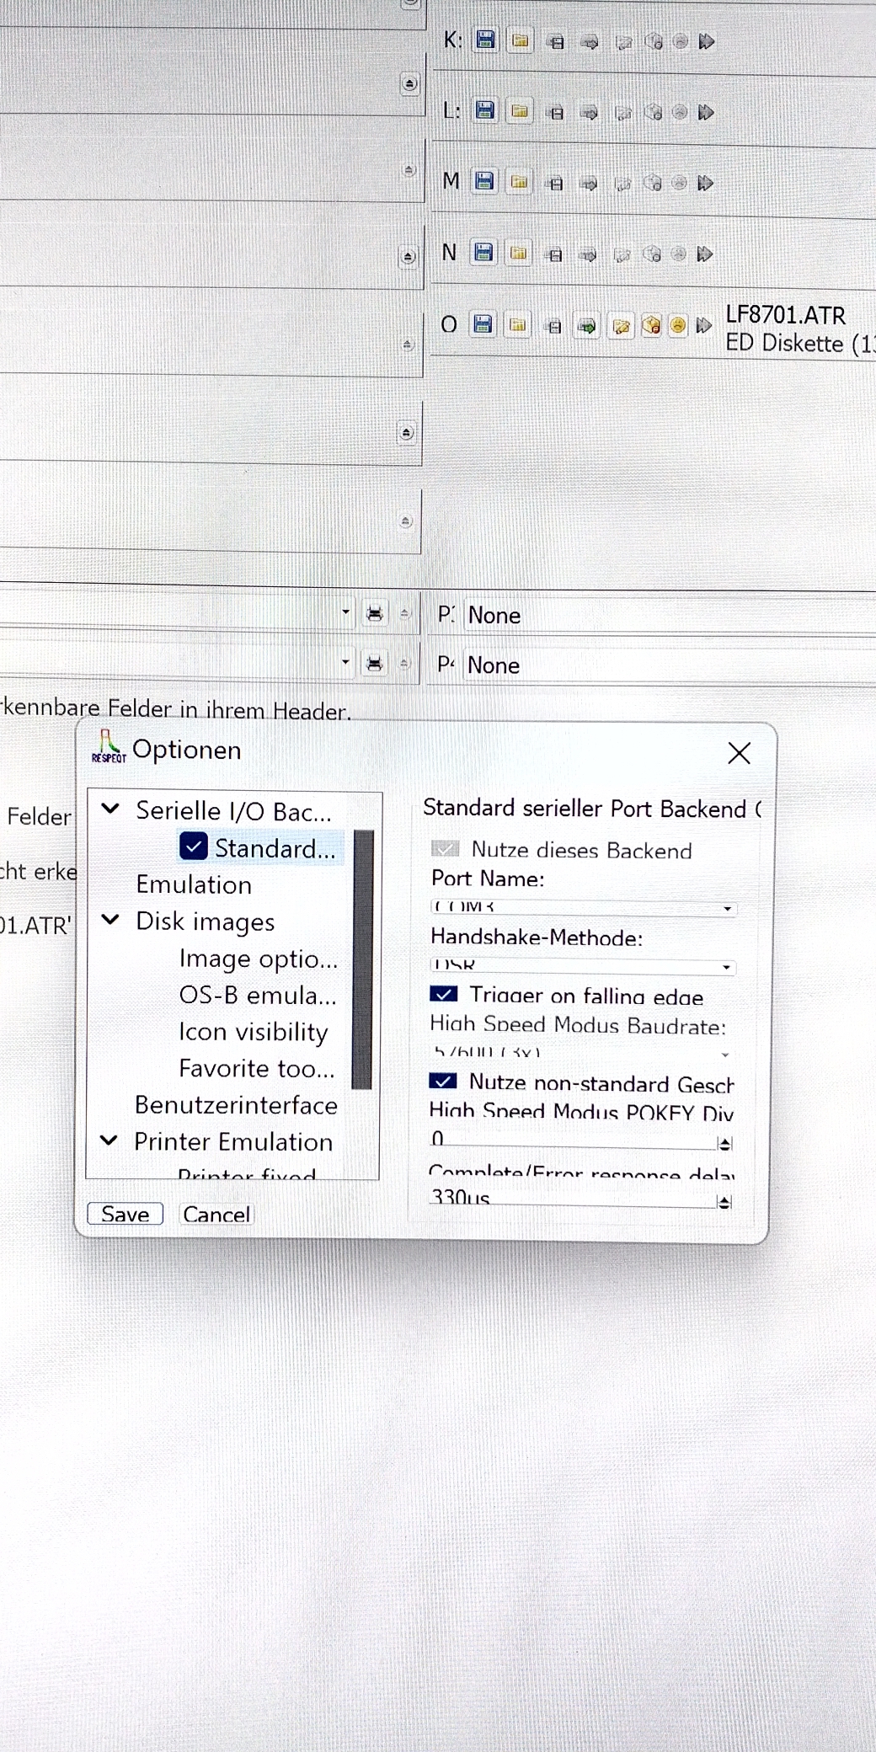Open the Port Name dropdown
Viewport: 876px width, 1752px height.
[726, 908]
